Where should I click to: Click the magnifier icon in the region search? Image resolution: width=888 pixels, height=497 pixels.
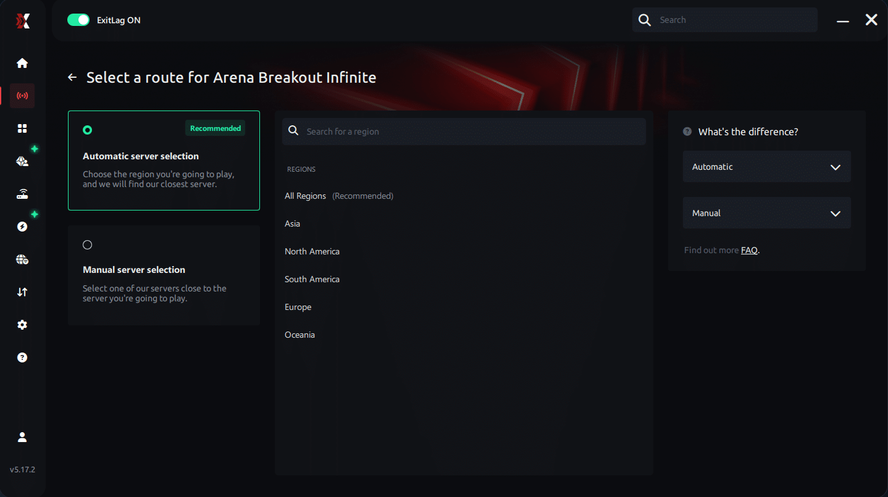point(294,131)
